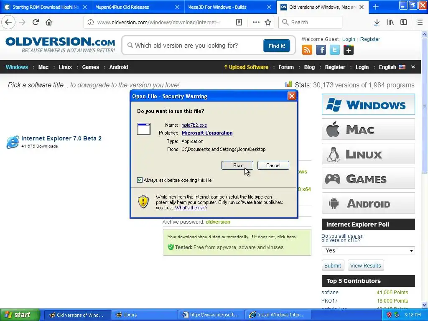Expand the nav bar double-chevron arrow

click(413, 67)
